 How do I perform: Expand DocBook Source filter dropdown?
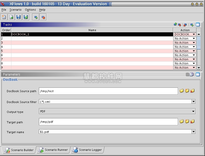(194, 101)
